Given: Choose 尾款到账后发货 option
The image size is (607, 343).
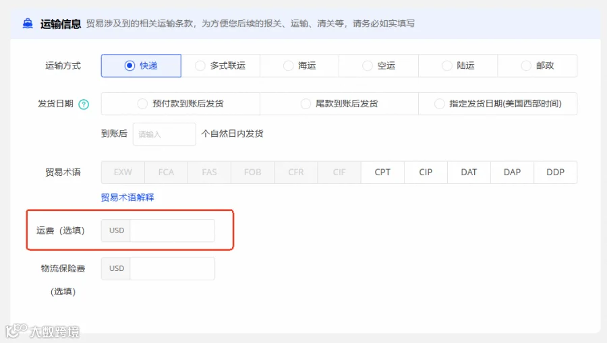Looking at the screenshot, I should coord(339,104).
